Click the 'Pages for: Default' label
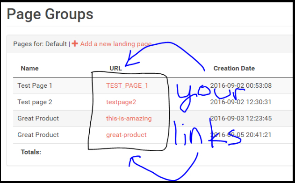 (40, 44)
